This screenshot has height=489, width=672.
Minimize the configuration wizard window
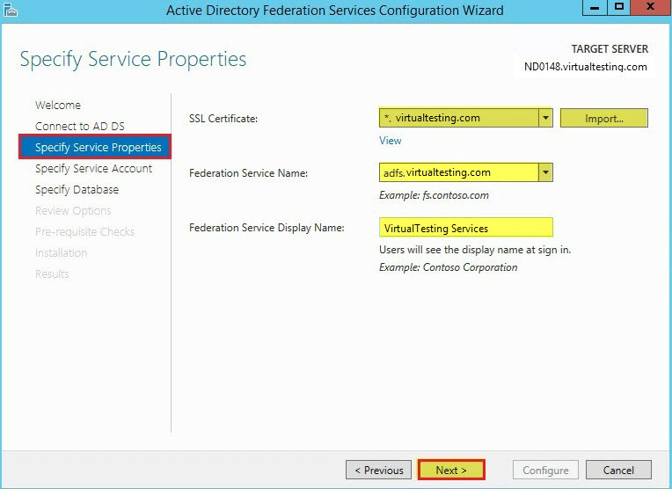pyautogui.click(x=595, y=7)
